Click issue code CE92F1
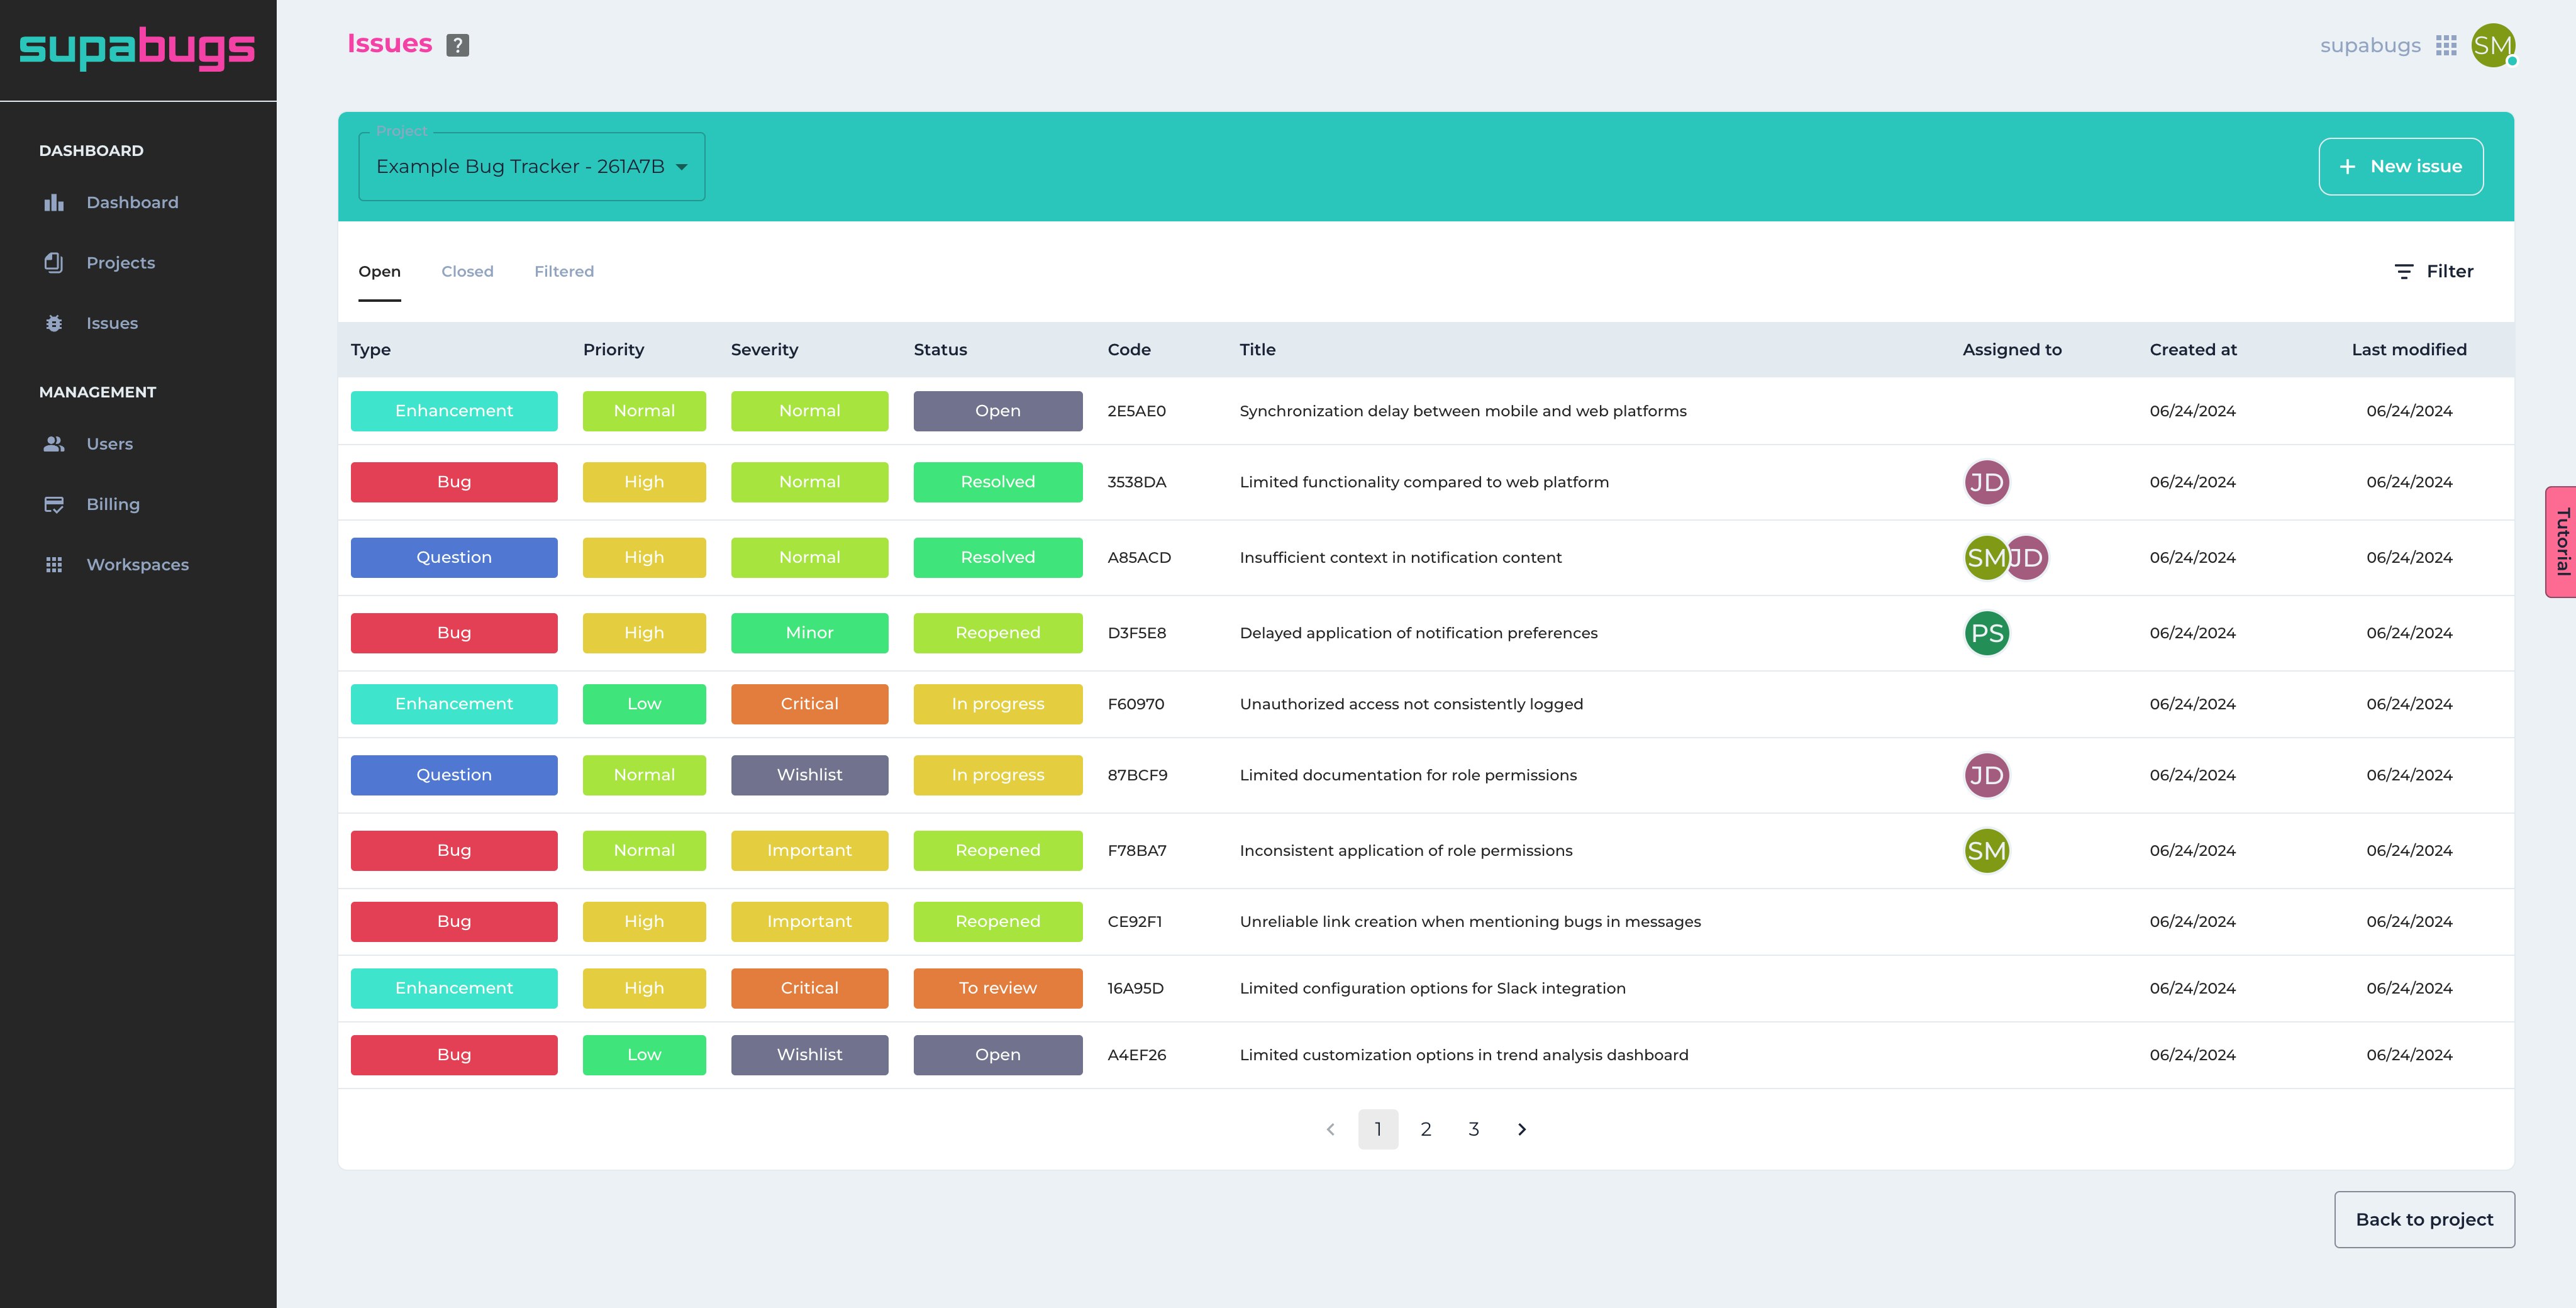 (x=1135, y=922)
